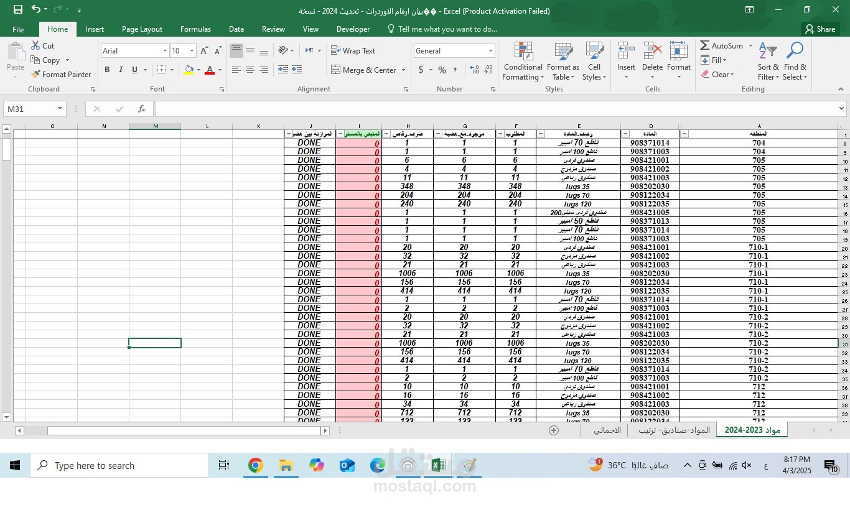Open the Data ribbon tab
This screenshot has width=850, height=505.
click(x=236, y=29)
